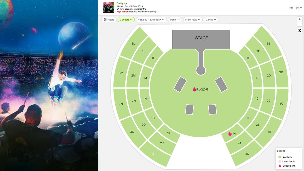Click the best selling flame in section 1A
The width and height of the screenshot is (304, 171).
230,134
